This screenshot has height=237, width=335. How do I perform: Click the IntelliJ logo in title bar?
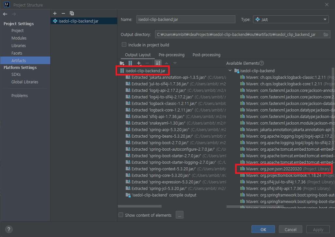(x=7, y=5)
